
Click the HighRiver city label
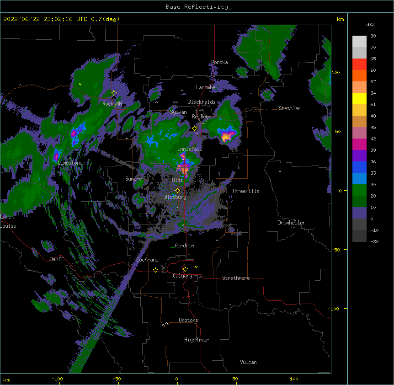point(197,340)
